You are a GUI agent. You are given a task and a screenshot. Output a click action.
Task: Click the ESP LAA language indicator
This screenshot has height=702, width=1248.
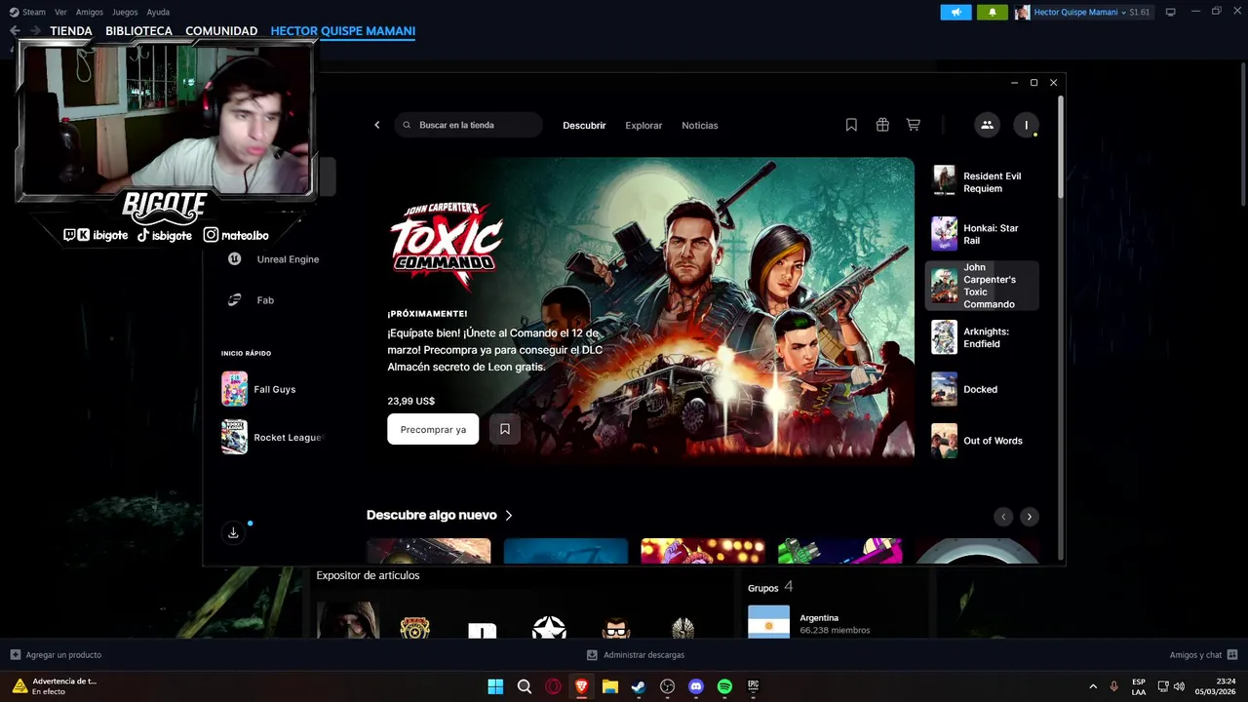(1139, 686)
